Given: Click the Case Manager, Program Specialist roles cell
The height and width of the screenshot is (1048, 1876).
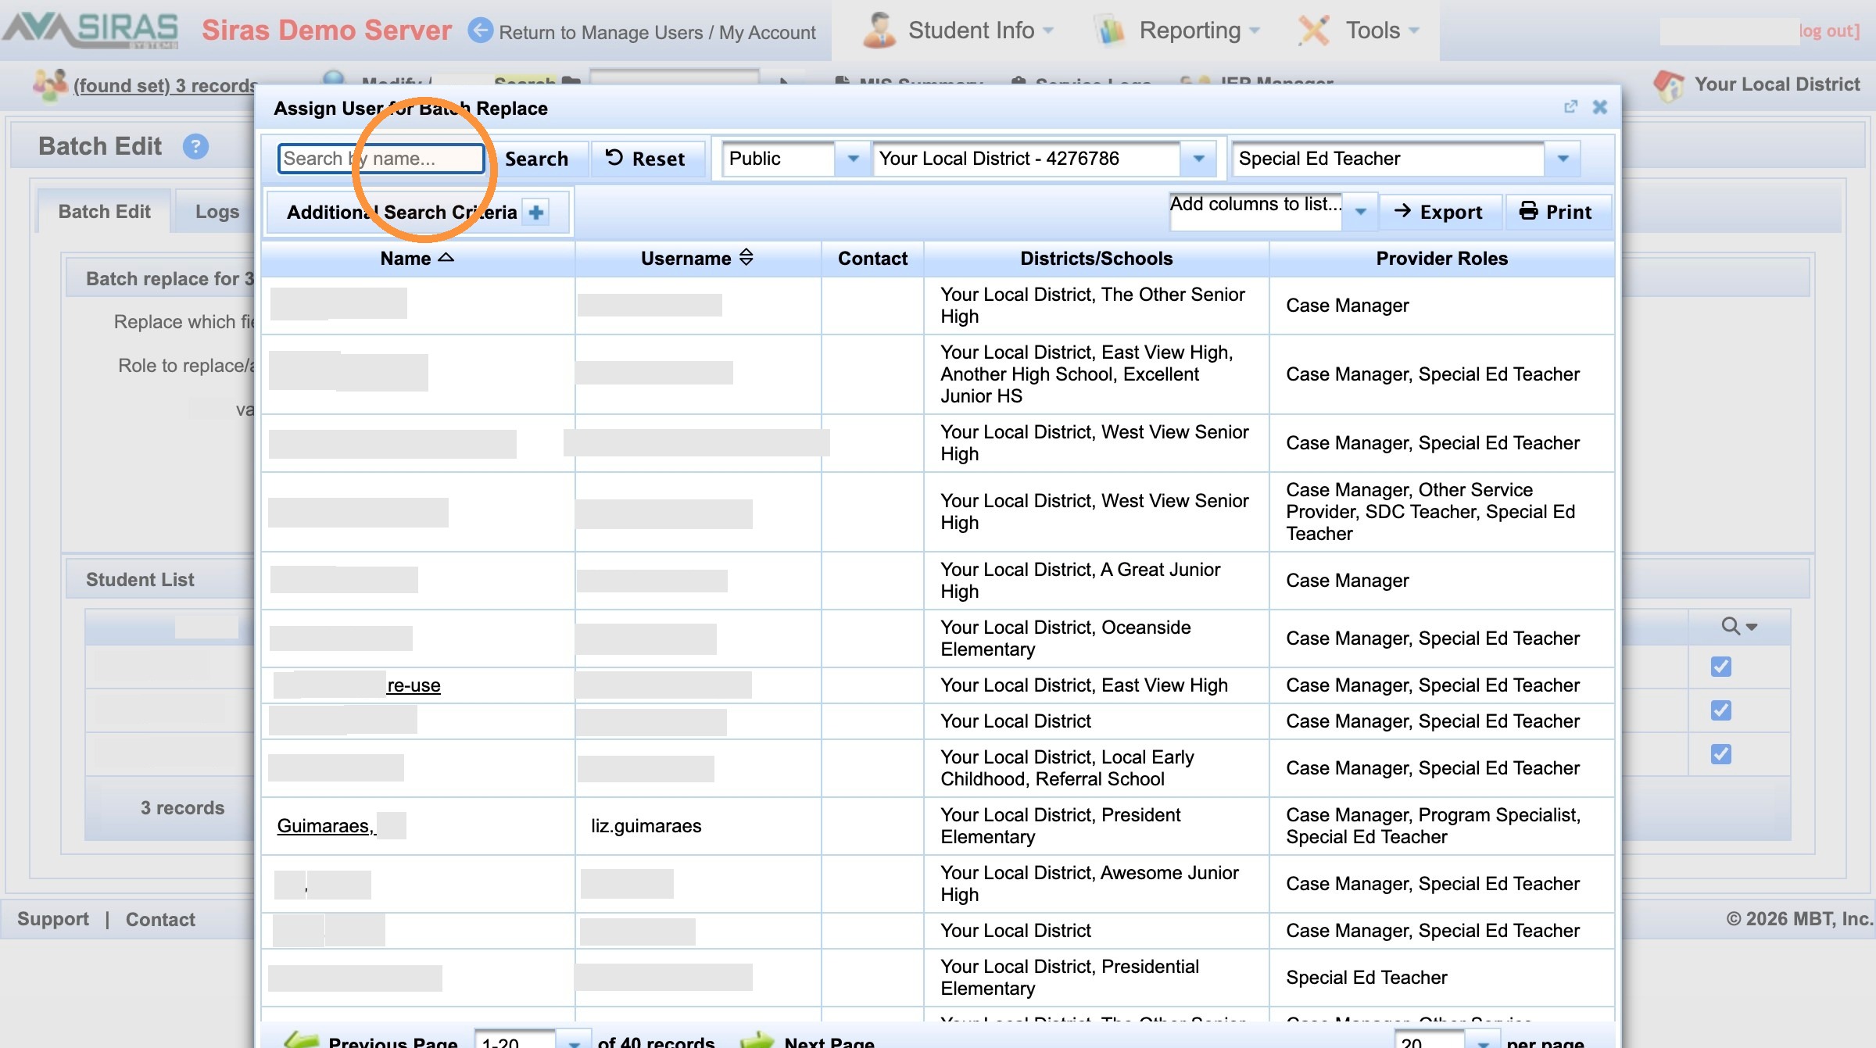Looking at the screenshot, I should coord(1441,826).
